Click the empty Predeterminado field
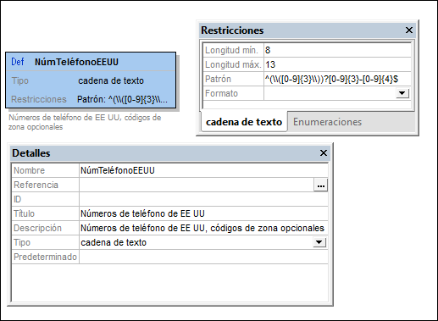 [x=203, y=257]
